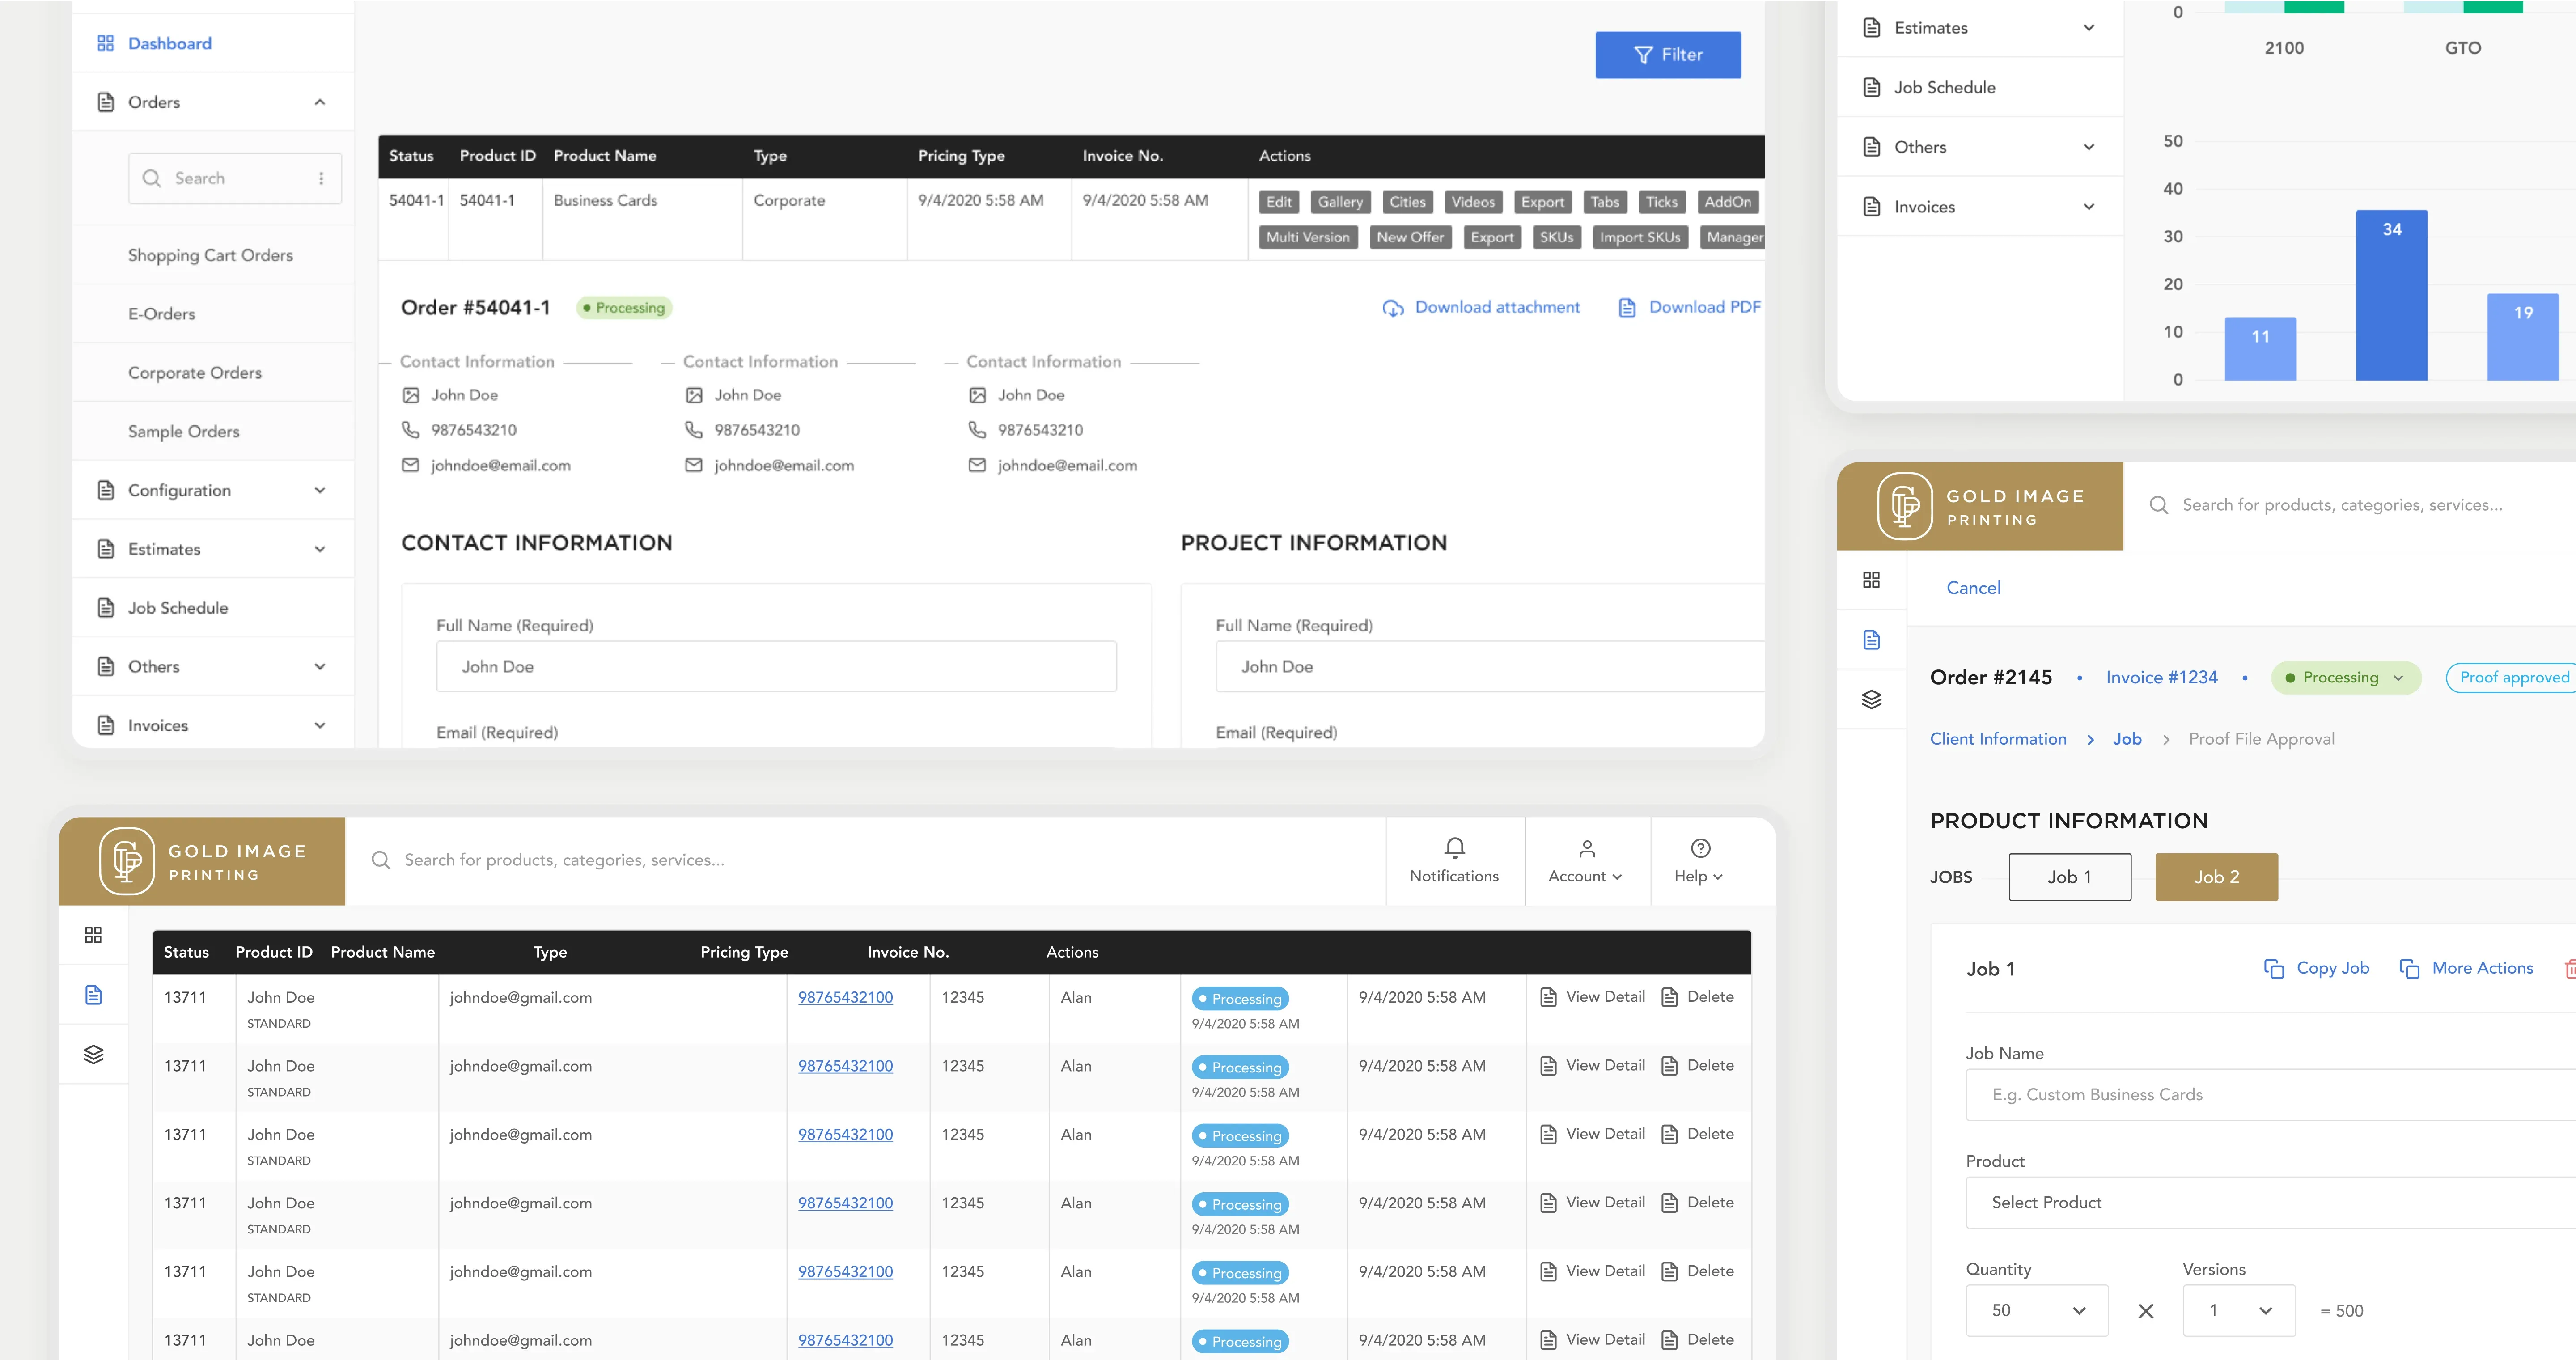Click the Gold Image Printing logo
The height and width of the screenshot is (1360, 2576).
pos(127,861)
